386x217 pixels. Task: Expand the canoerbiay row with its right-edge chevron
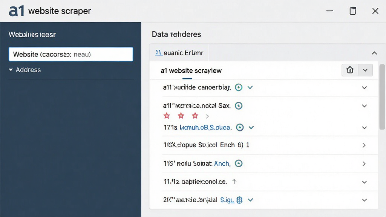point(365,87)
